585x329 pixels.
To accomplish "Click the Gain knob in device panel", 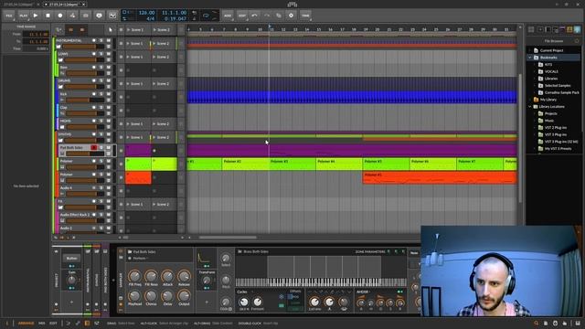I will (71, 281).
